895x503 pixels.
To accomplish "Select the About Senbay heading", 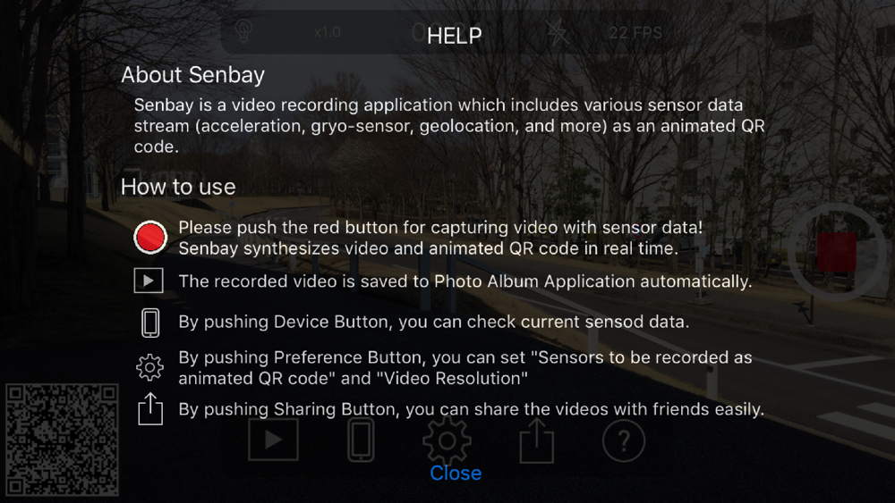I will click(193, 75).
